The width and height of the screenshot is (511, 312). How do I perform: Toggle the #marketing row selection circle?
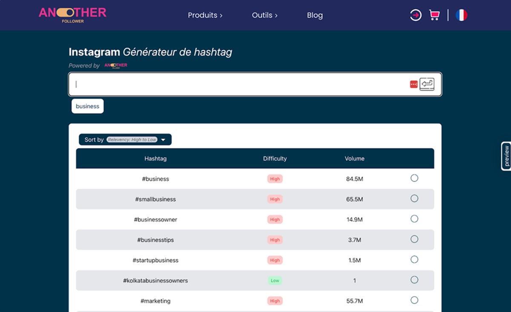[x=414, y=300]
